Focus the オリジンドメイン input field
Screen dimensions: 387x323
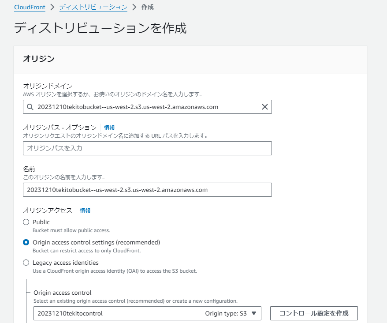(x=147, y=107)
